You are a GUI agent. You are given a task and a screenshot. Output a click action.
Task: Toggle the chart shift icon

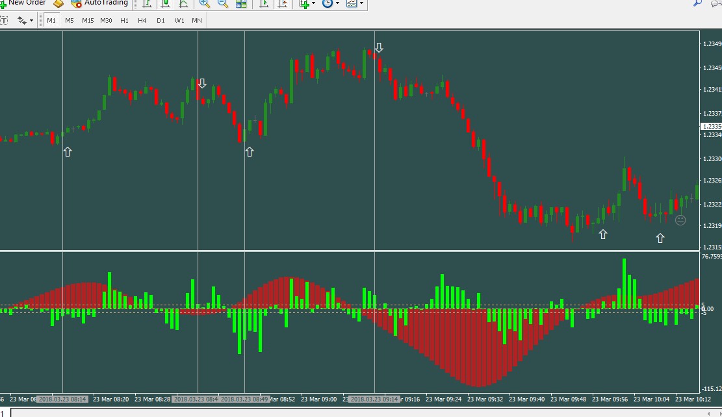pyautogui.click(x=283, y=3)
